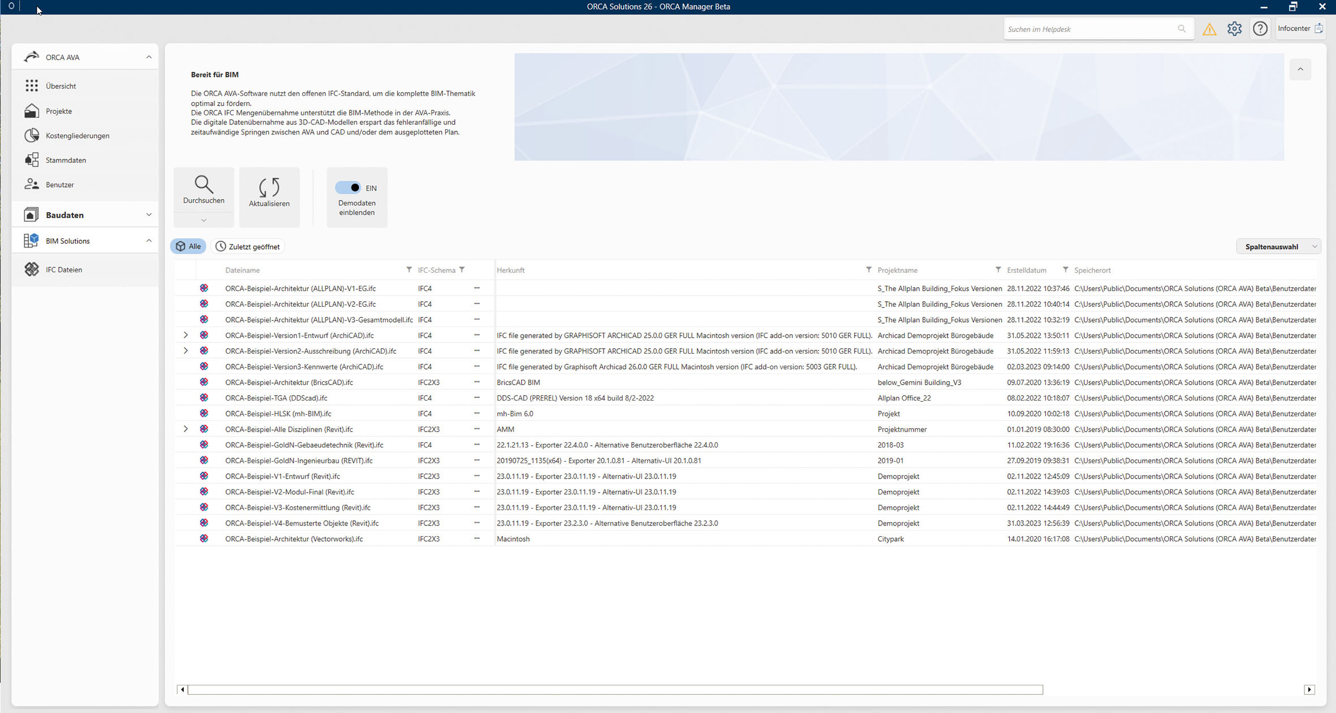Open the Spaltenauswahl dropdown
Image resolution: width=1336 pixels, height=713 pixels.
tap(1278, 247)
